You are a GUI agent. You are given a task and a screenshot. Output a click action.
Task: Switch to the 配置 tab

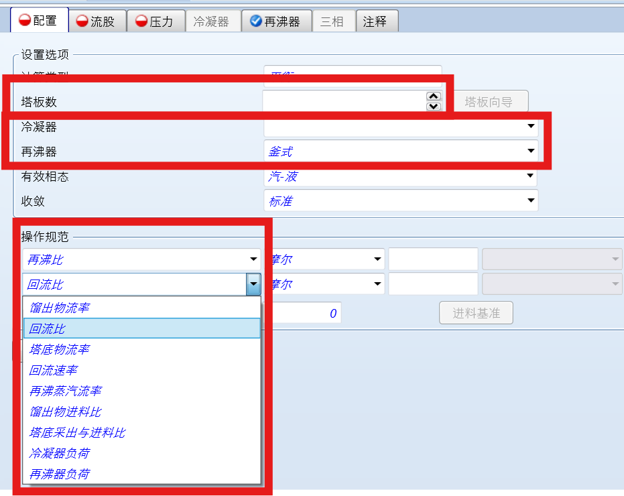(39, 21)
